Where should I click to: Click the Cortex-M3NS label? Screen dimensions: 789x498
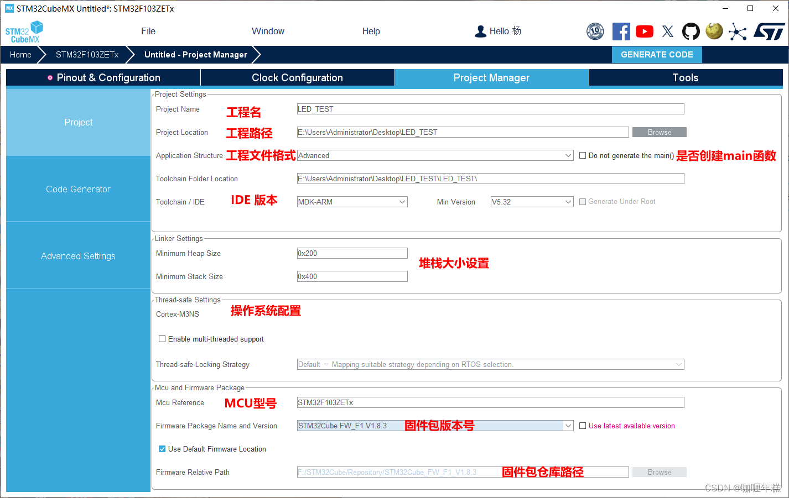click(178, 314)
